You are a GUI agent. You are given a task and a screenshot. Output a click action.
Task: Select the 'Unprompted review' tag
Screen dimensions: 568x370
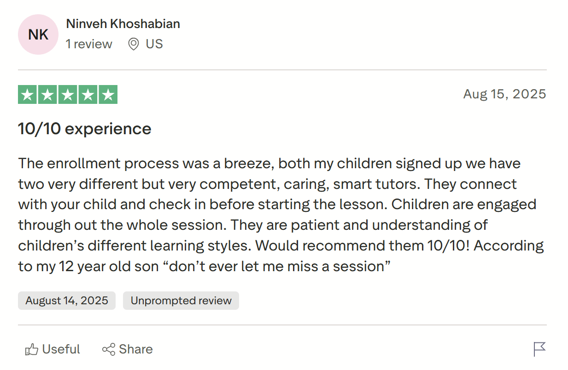181,301
